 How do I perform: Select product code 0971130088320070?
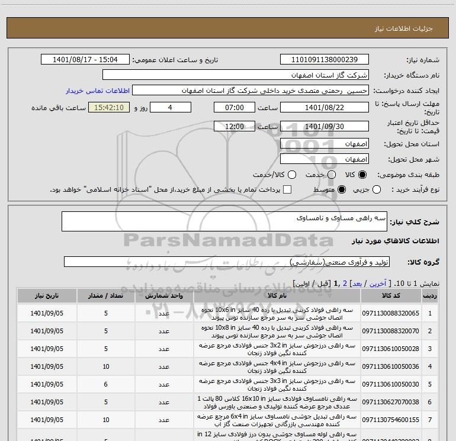(x=391, y=331)
